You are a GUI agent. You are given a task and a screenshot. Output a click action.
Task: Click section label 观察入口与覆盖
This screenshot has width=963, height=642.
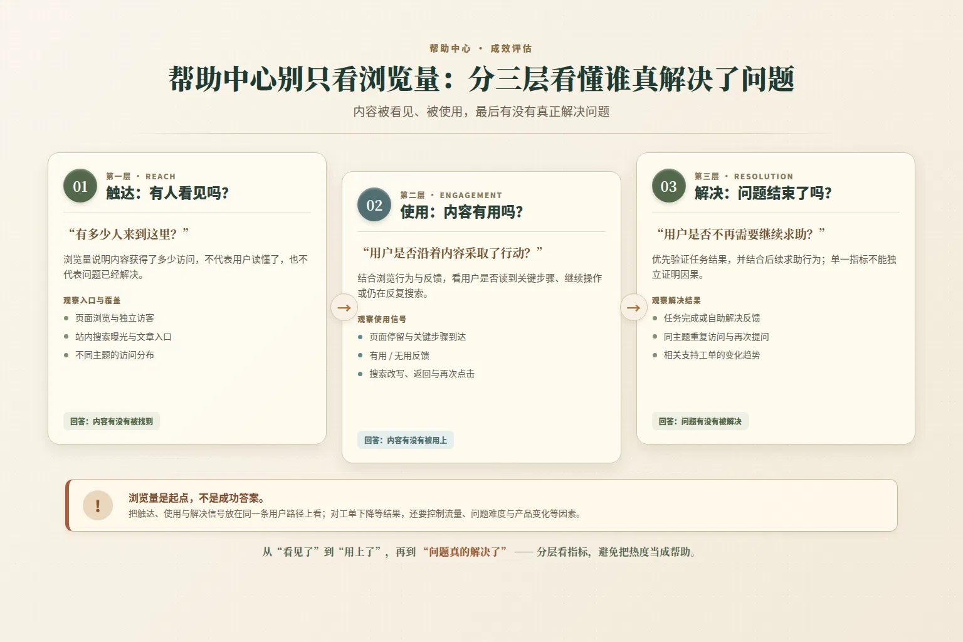(92, 300)
